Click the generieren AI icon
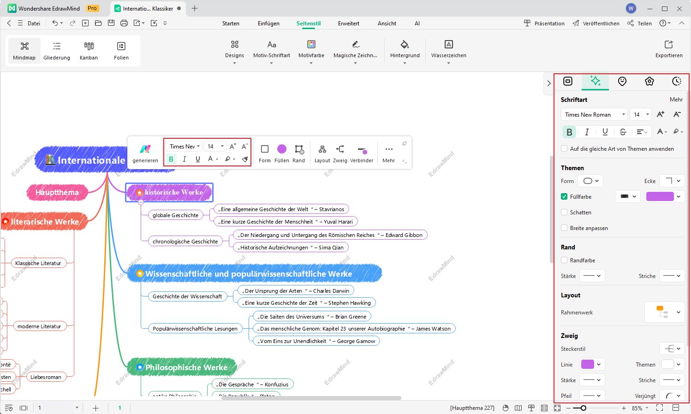This screenshot has width=691, height=414. coord(145,149)
